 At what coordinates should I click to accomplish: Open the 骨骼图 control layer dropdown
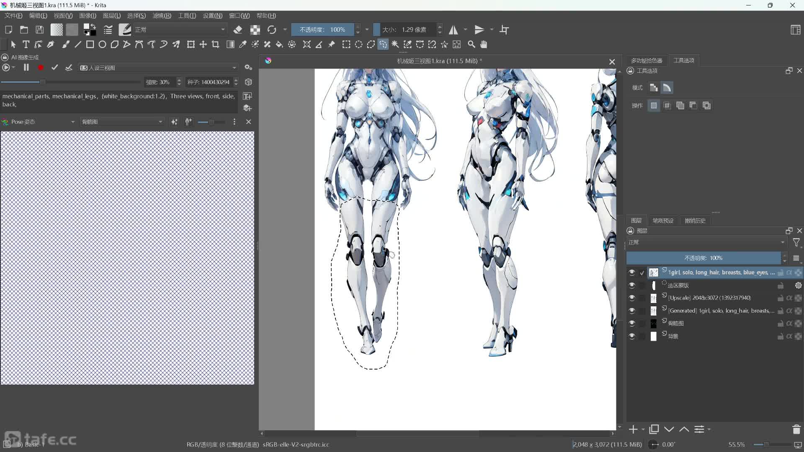(122, 122)
